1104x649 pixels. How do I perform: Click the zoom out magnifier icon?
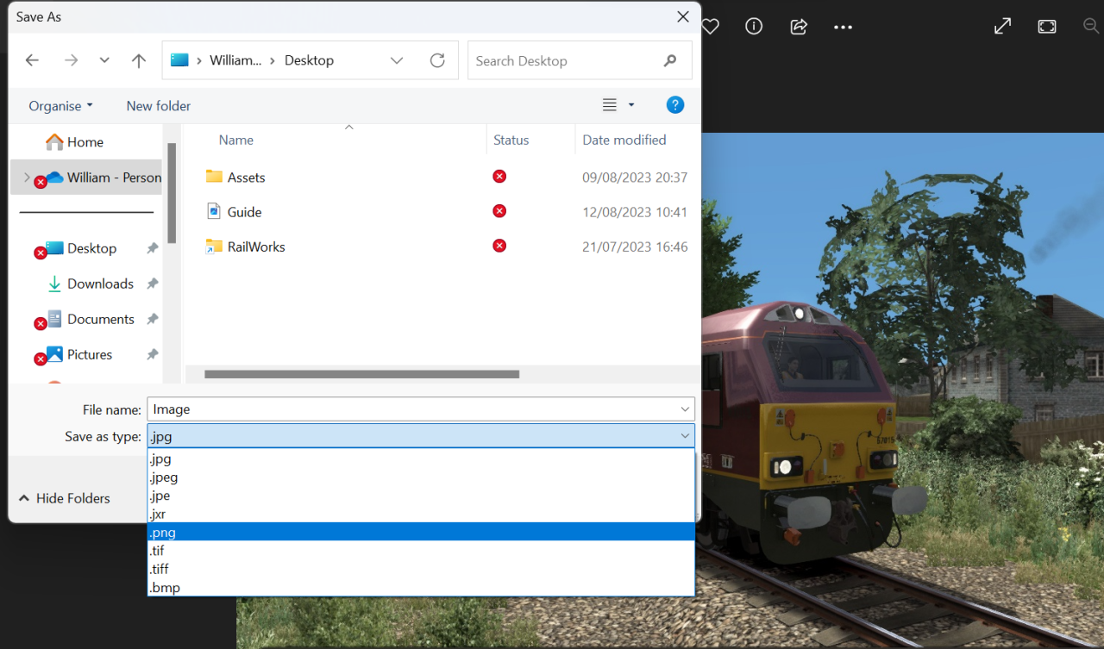pos(1091,27)
